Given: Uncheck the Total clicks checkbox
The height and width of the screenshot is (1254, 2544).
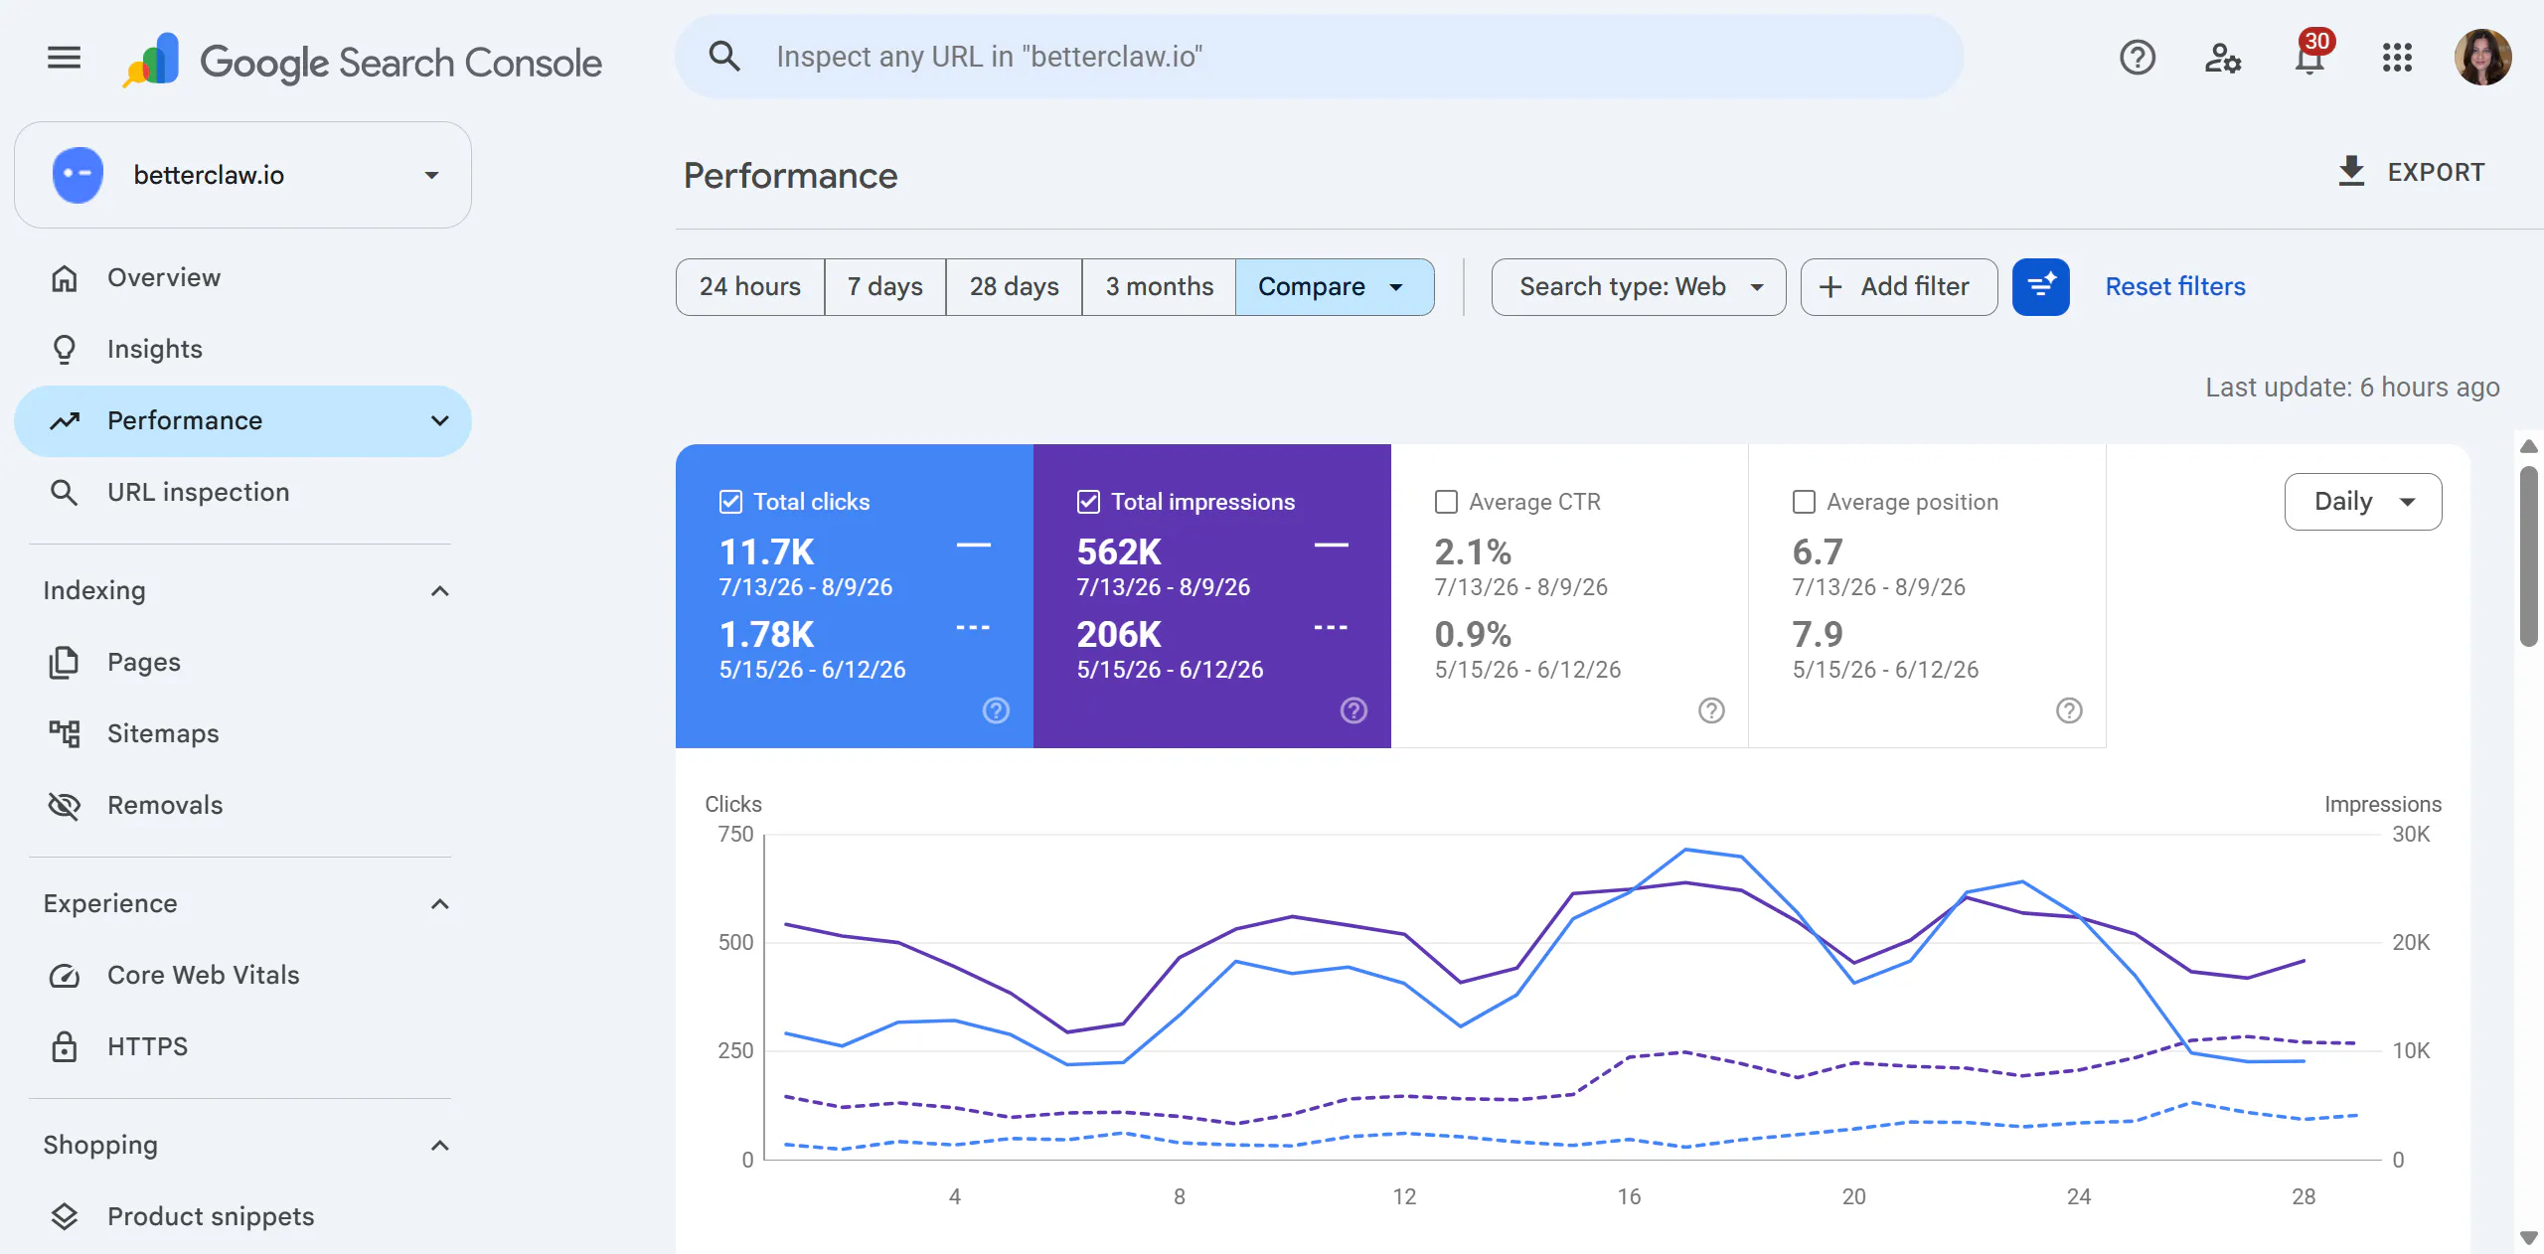Looking at the screenshot, I should click(x=730, y=502).
